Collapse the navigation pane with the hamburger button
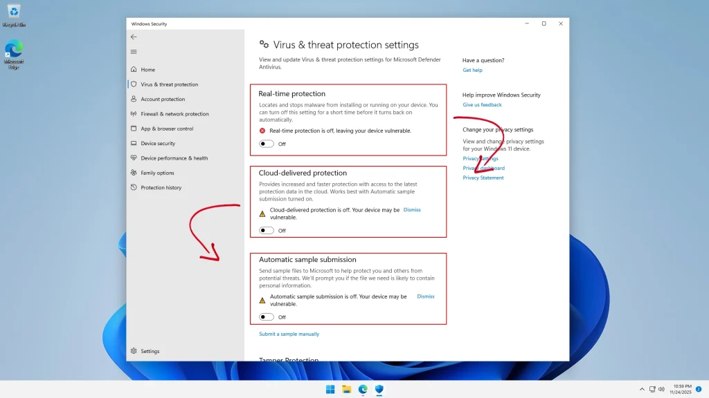The image size is (709, 398). click(x=134, y=52)
